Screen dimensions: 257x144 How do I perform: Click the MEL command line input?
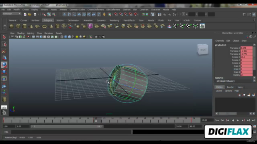(x=71, y=132)
